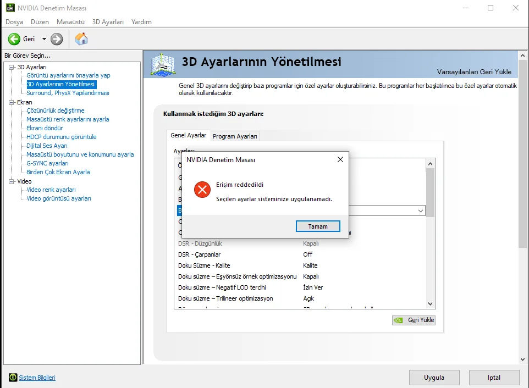This screenshot has height=388, width=529.
Task: Open G-SYNC ayarları page
Action: (x=48, y=163)
